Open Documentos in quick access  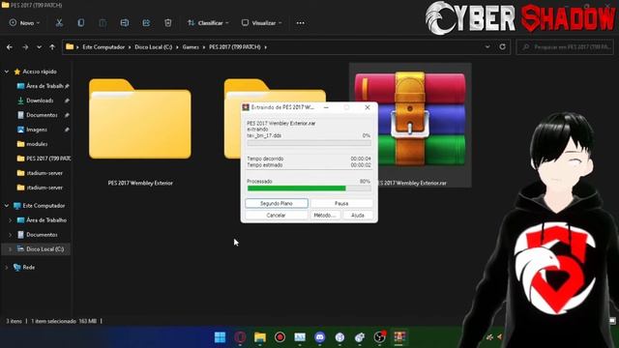(42, 115)
